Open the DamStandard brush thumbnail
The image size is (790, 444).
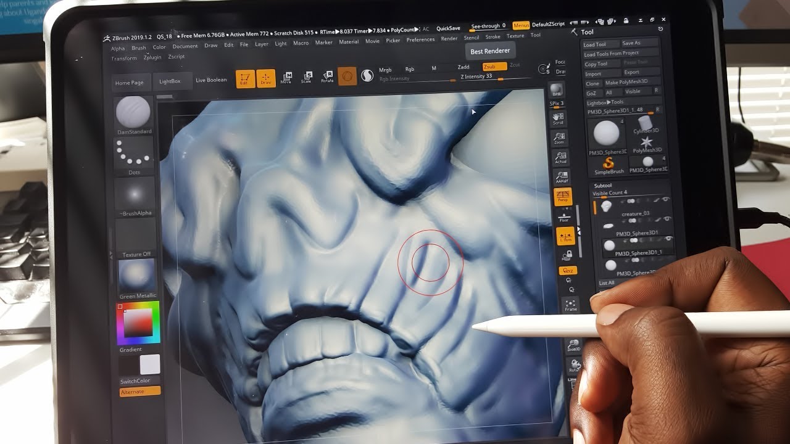(133, 115)
